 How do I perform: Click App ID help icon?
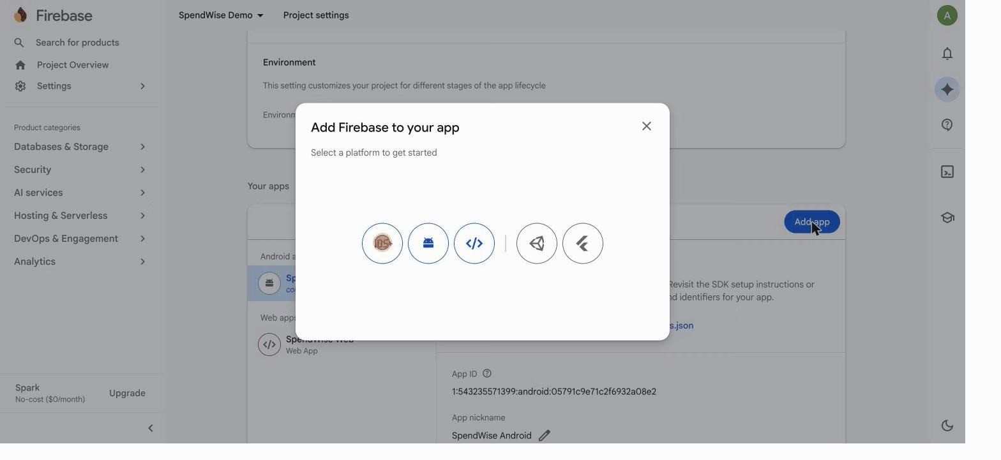487,374
